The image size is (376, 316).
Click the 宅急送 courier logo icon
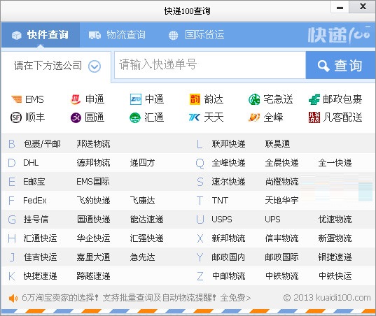pos(254,99)
